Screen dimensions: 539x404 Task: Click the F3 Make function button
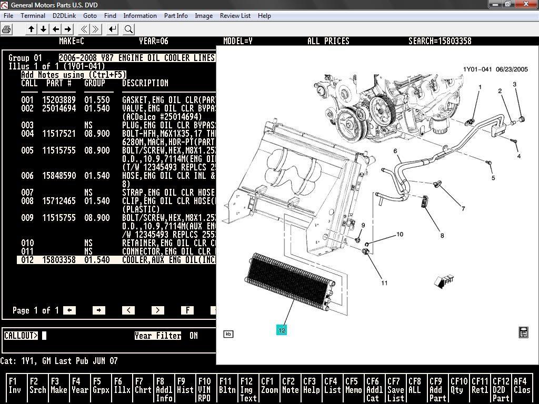[59, 389]
